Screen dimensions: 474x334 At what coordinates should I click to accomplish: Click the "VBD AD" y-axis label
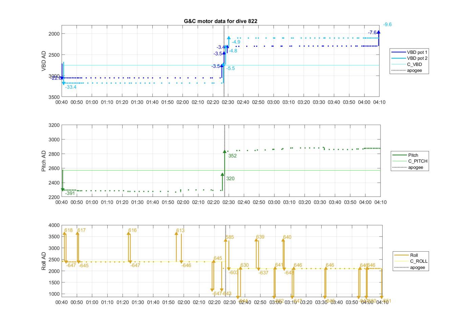coord(44,61)
